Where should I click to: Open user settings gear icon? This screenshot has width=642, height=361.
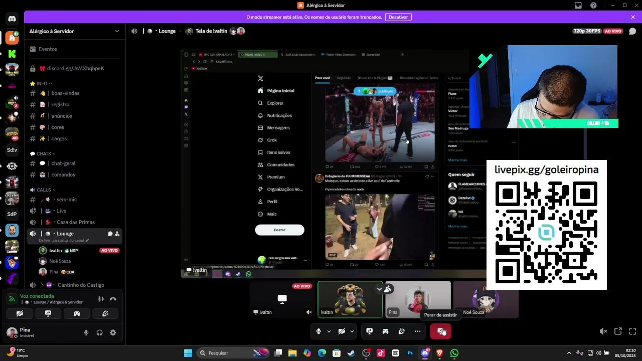pyautogui.click(x=113, y=332)
